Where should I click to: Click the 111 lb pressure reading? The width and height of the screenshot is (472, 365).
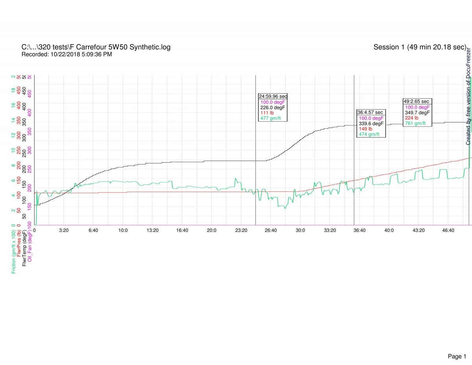point(267,113)
